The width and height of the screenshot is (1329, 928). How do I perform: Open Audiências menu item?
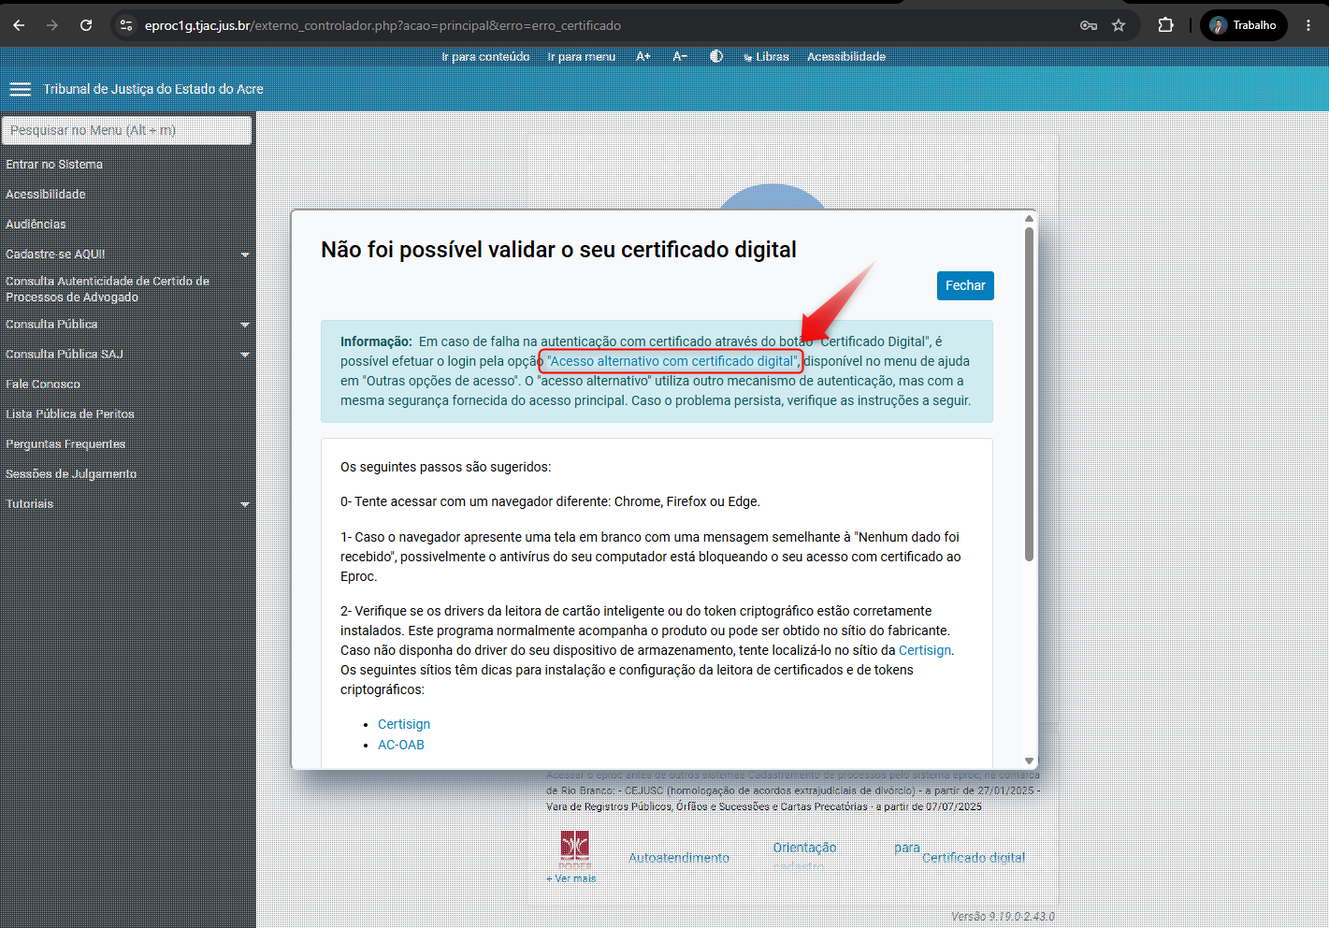click(x=36, y=224)
